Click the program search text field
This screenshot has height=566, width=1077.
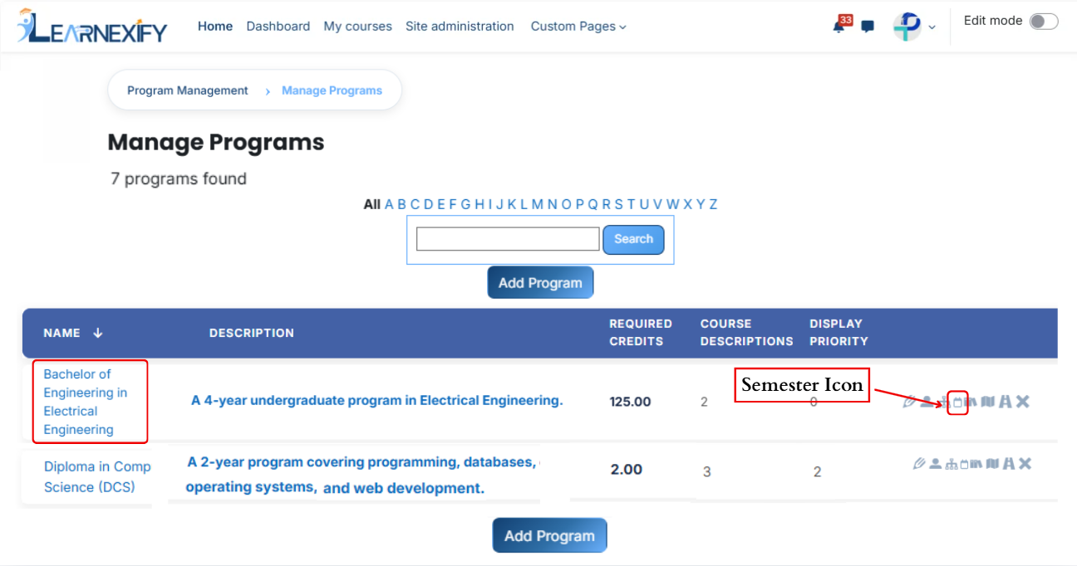(508, 239)
